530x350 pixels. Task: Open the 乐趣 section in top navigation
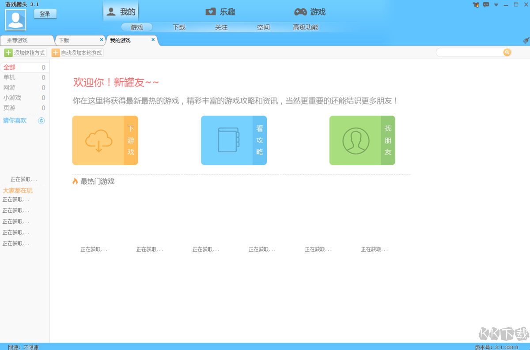tap(221, 12)
